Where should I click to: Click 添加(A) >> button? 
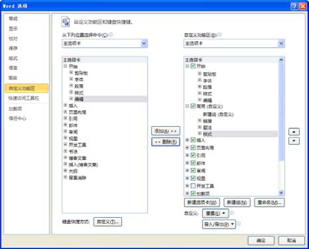[166, 131]
